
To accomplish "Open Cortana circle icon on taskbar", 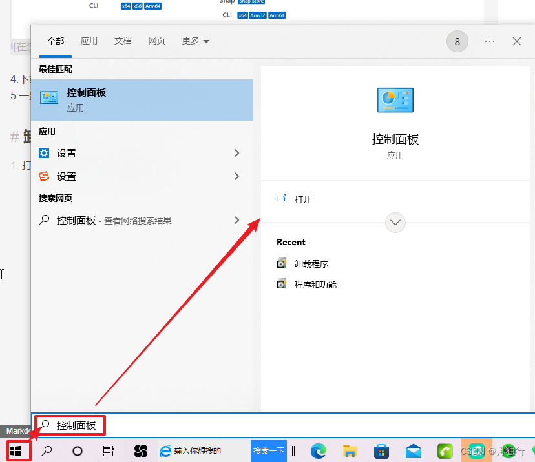I will click(x=78, y=451).
